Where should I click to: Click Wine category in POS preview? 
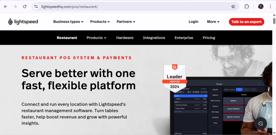(215, 123)
